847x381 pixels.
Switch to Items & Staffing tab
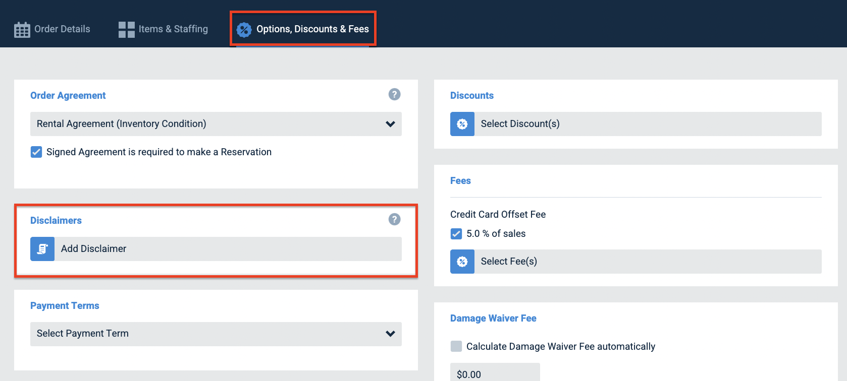pos(163,29)
